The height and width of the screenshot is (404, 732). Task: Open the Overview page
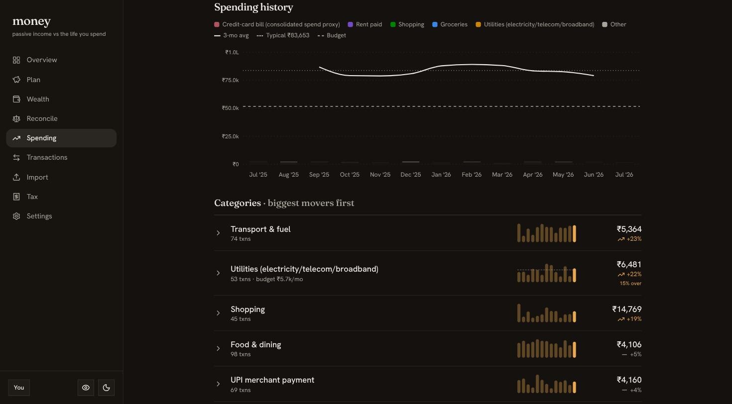click(x=61, y=60)
